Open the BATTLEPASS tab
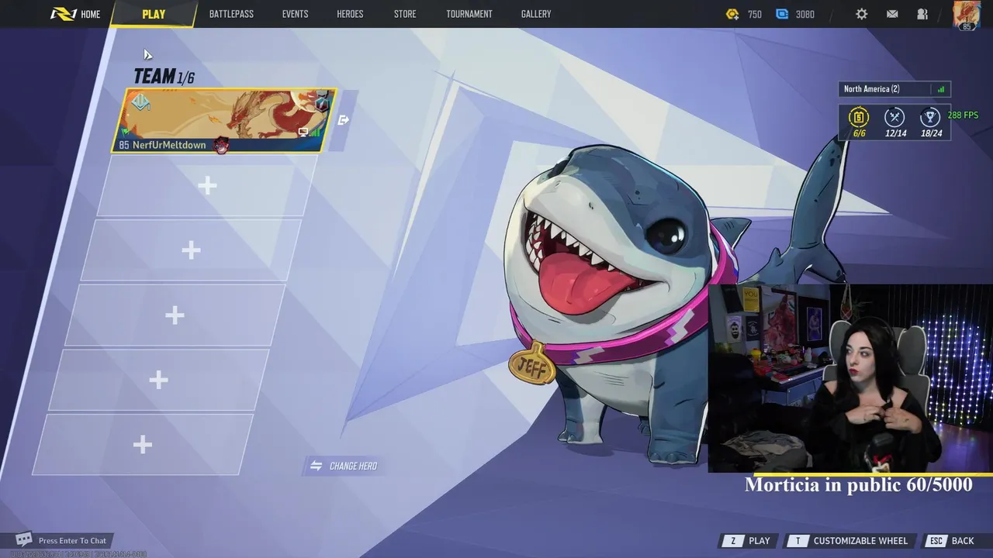The width and height of the screenshot is (993, 558). pyautogui.click(x=231, y=14)
